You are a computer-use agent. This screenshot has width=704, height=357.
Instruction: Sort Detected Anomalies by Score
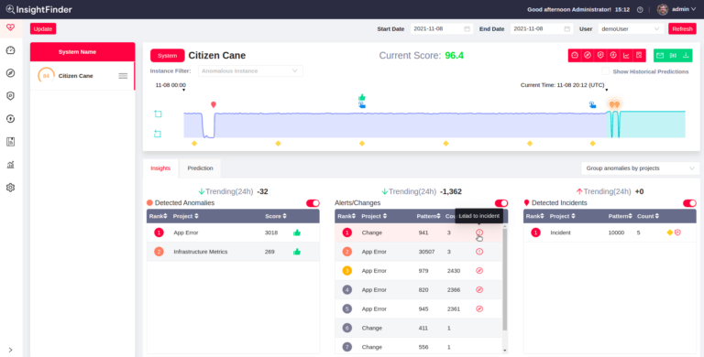pos(275,216)
